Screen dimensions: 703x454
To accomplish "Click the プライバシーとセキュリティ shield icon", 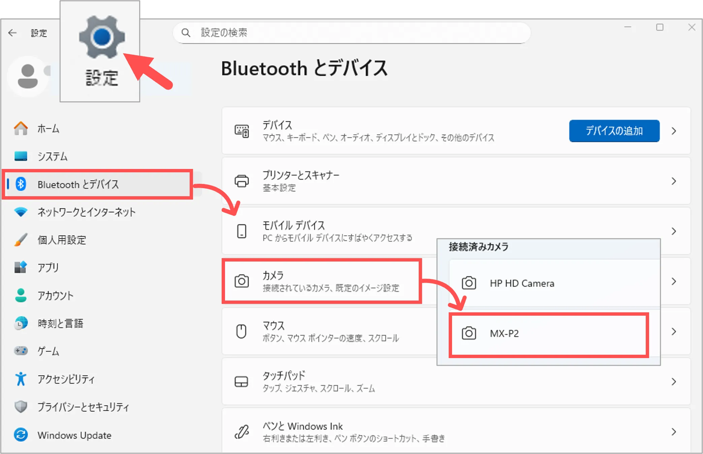I will pos(21,407).
